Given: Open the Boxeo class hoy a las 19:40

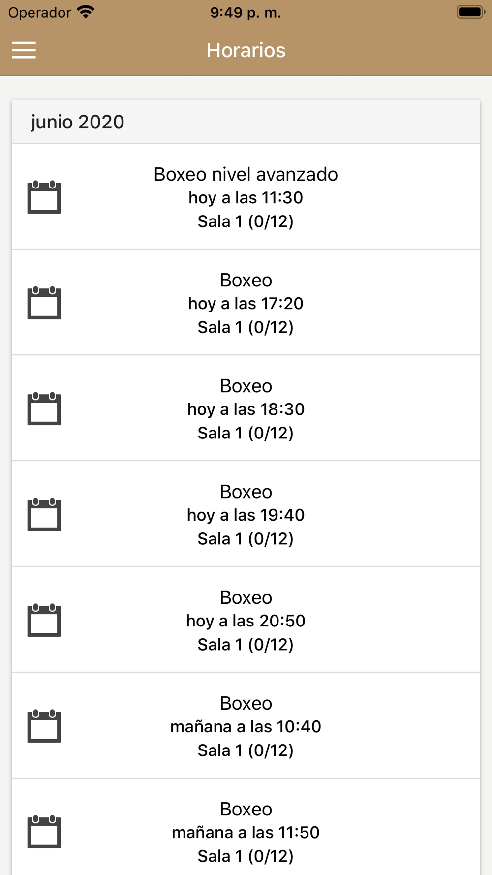Looking at the screenshot, I should click(246, 514).
